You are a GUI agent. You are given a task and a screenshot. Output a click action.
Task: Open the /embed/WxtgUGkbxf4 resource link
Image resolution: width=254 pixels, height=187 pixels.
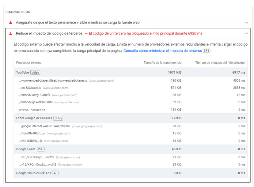(35, 95)
